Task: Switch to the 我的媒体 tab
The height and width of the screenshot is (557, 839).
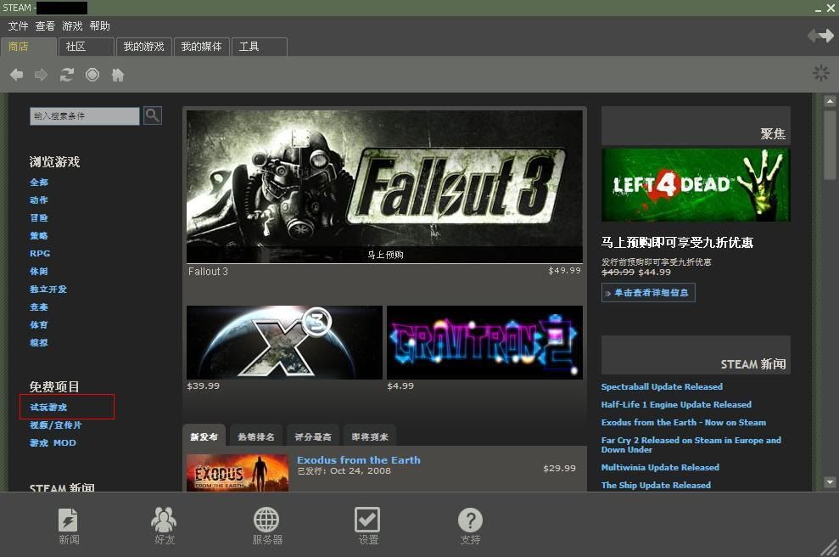Action: click(202, 47)
